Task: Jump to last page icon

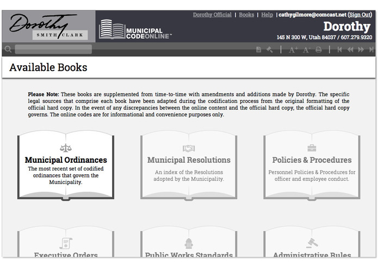Action: [x=371, y=50]
